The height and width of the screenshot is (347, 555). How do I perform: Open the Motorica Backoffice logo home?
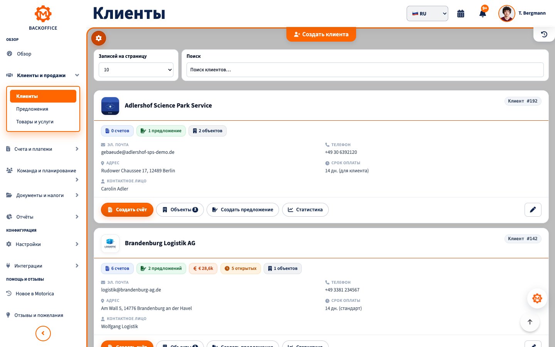[x=43, y=18]
